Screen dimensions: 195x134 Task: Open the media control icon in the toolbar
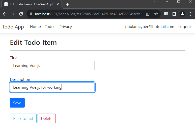[x=166, y=14]
